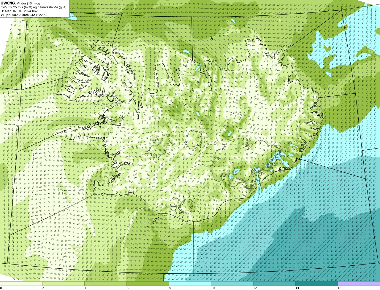Click the line 'hviður > 25 m/s (hvítt) og hámarkshviða (gult)'
This screenshot has height=290, width=380.
(34, 7)
